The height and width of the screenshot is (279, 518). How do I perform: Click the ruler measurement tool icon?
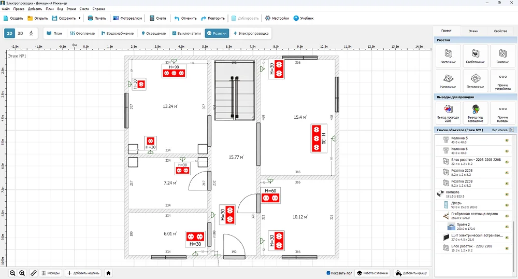point(33,273)
